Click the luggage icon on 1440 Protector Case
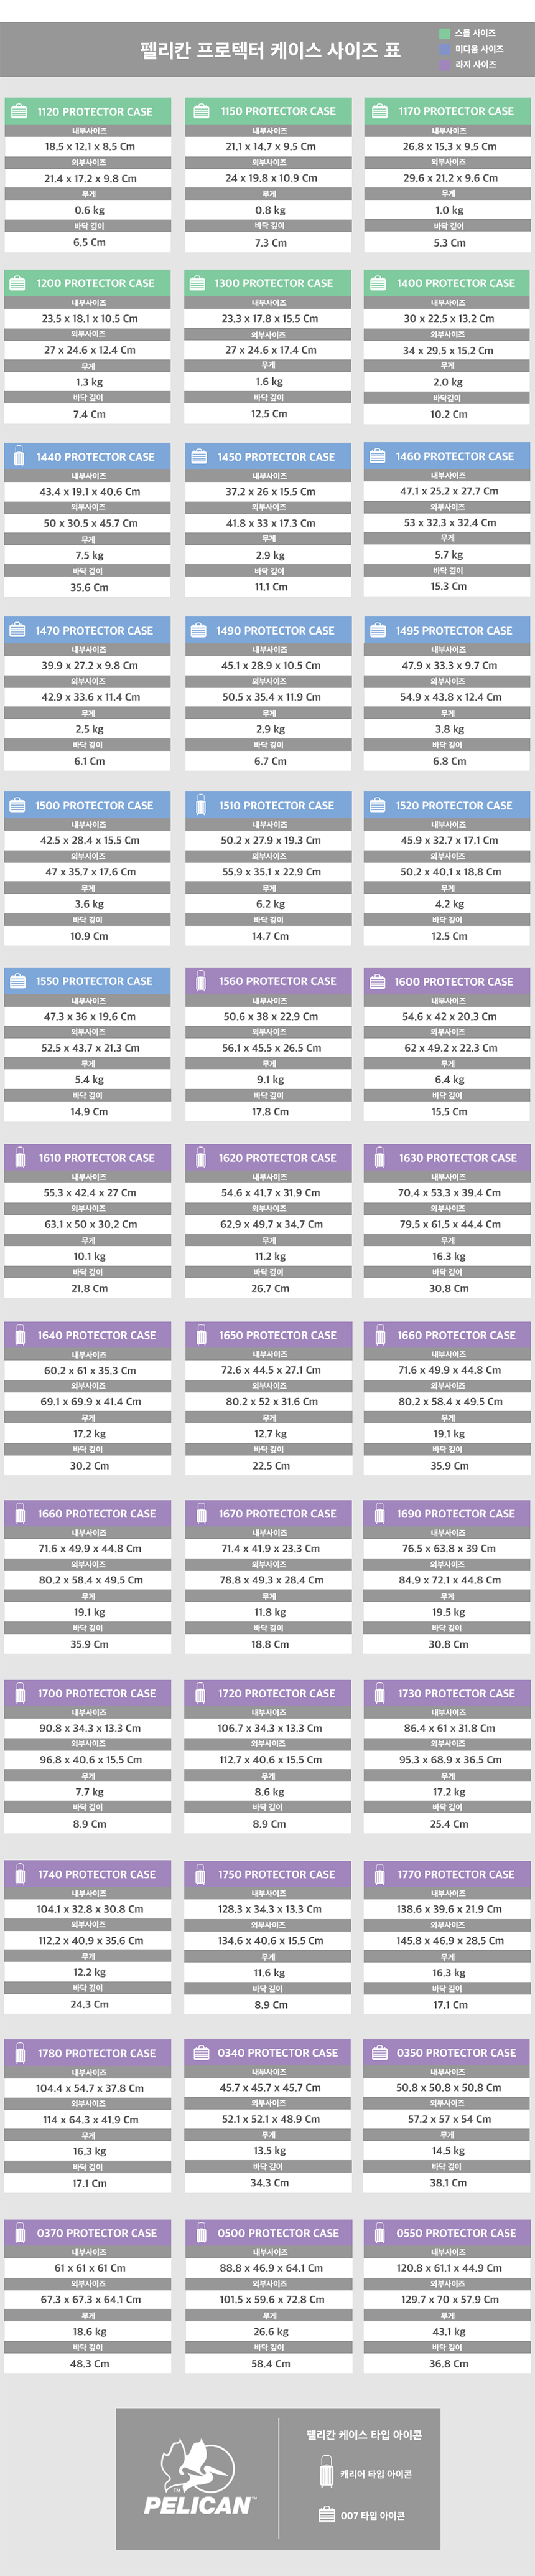The width and height of the screenshot is (535, 2576). tap(19, 457)
